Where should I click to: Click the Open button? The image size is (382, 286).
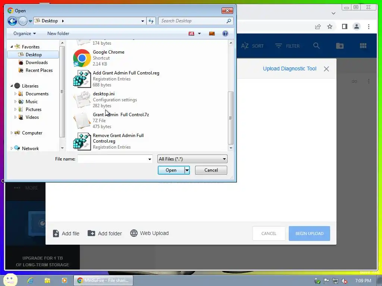pos(171,170)
